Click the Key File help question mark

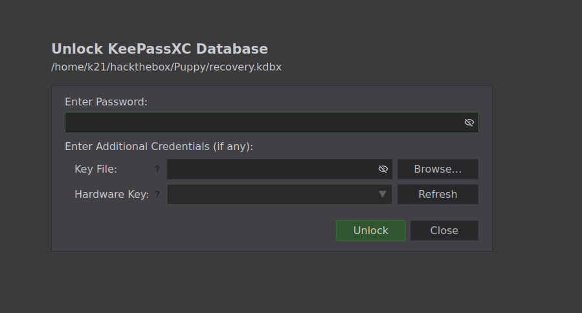pyautogui.click(x=157, y=169)
